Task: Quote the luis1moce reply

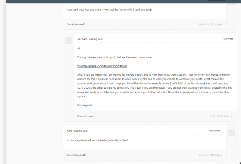Action: pos(85,116)
